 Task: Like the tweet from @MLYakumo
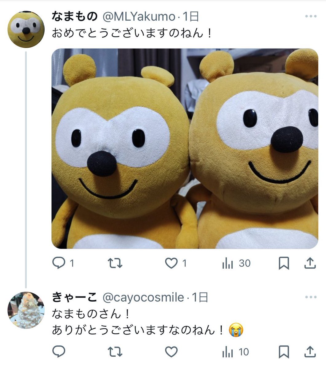pyautogui.click(x=176, y=264)
